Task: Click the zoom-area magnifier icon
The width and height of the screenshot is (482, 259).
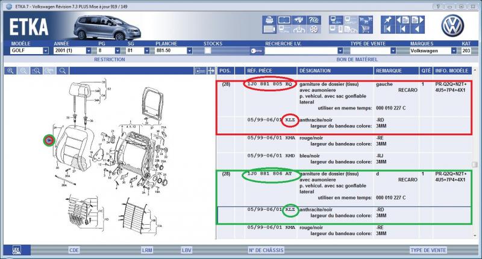Action: pyautogui.click(x=36, y=71)
